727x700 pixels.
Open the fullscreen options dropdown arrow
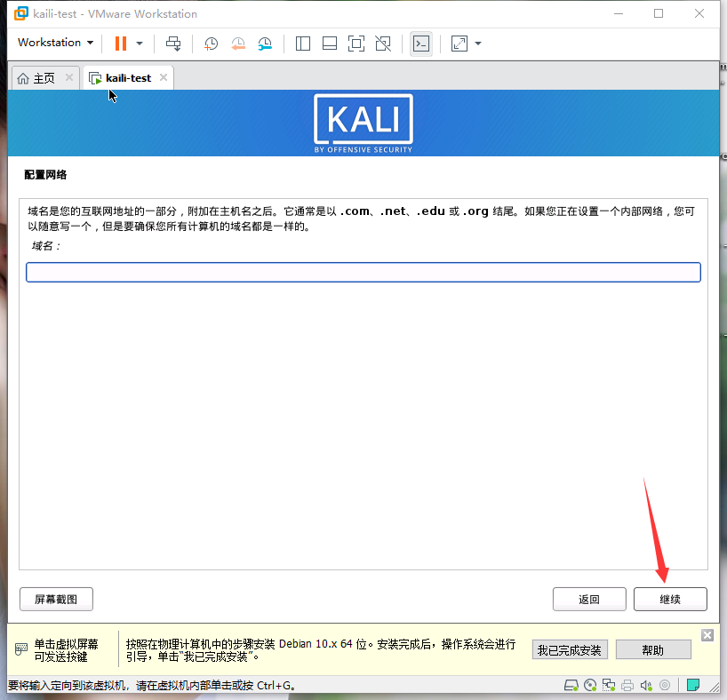coord(476,43)
